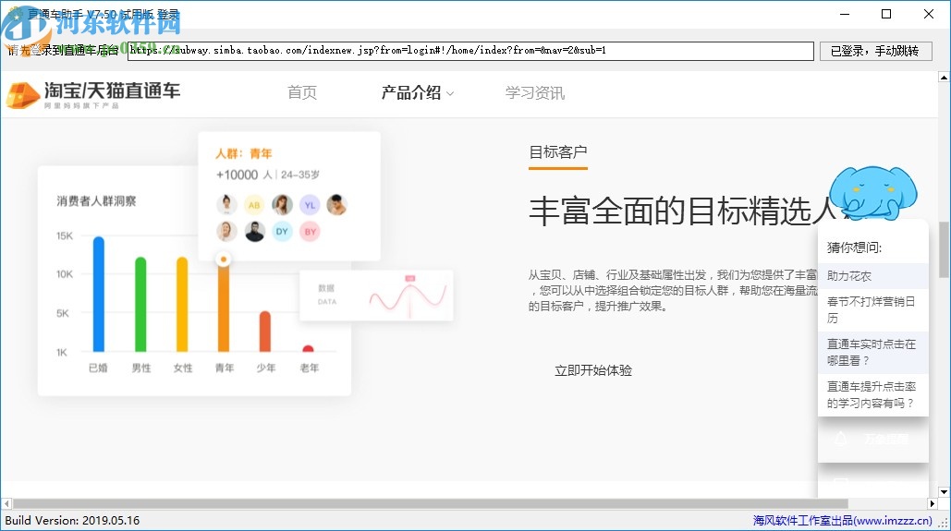Minimize the 直通车助手 window
This screenshot has height=531, width=951.
coord(845,14)
